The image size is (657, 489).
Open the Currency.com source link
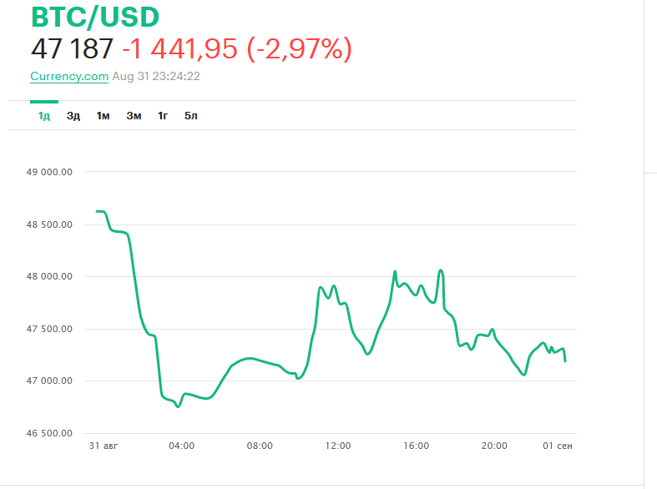(69, 76)
